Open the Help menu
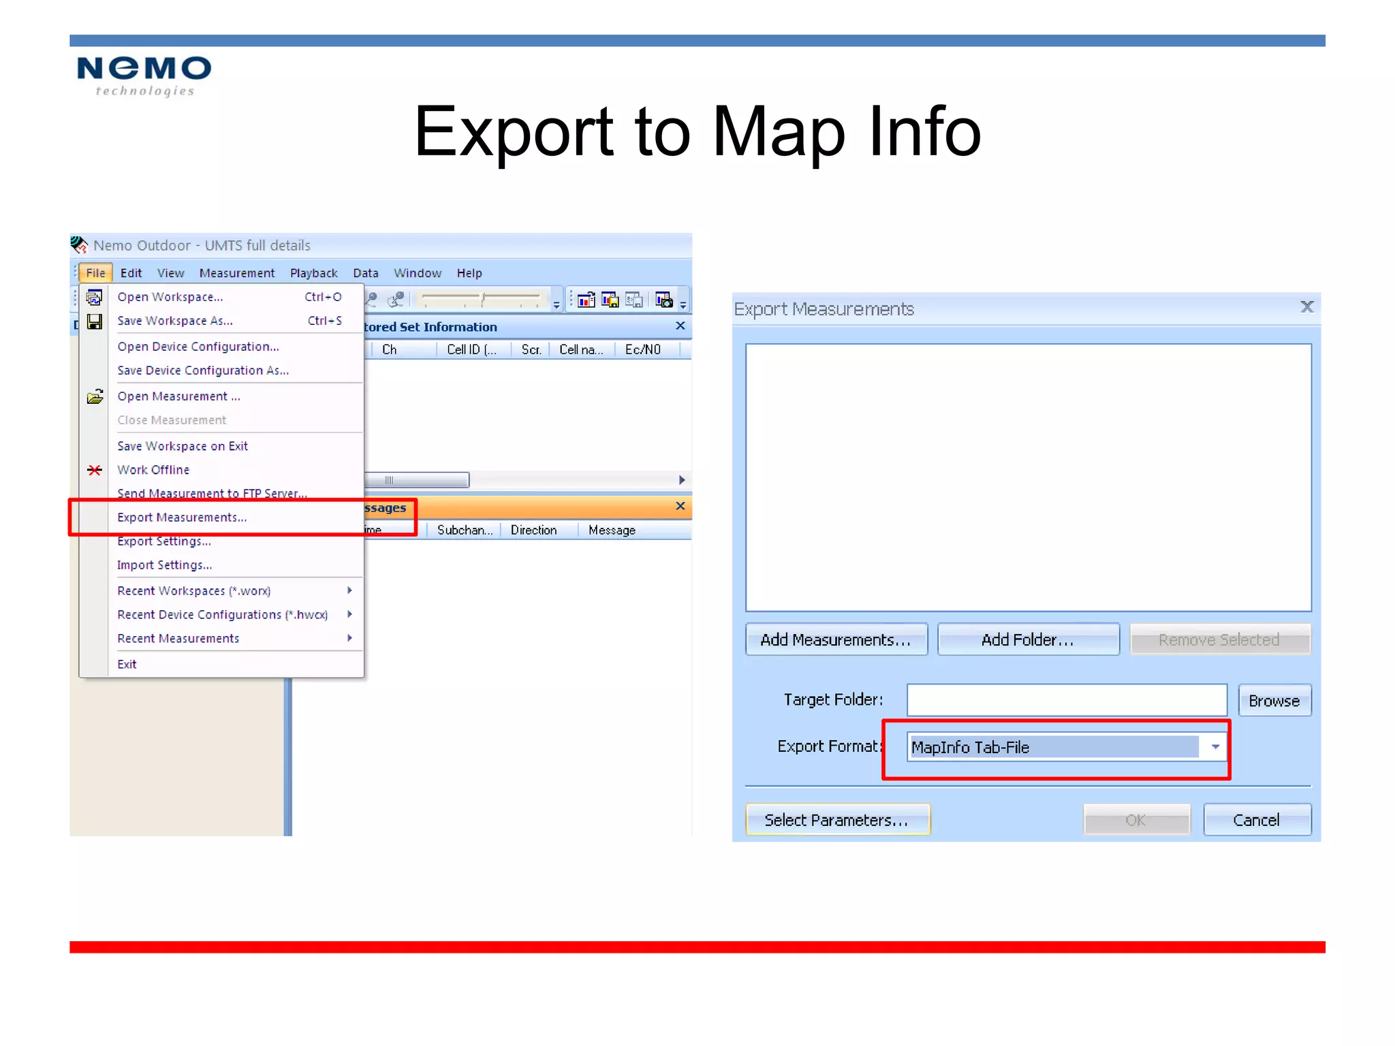 [469, 273]
